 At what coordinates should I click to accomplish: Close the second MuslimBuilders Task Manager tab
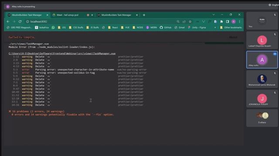(x=137, y=15)
